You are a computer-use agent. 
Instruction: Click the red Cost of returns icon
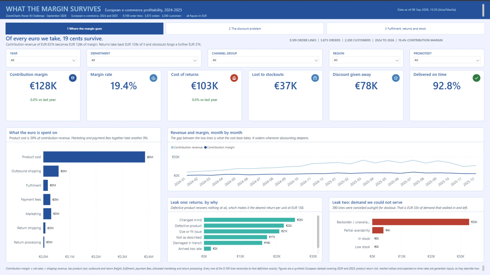pyautogui.click(x=234, y=78)
